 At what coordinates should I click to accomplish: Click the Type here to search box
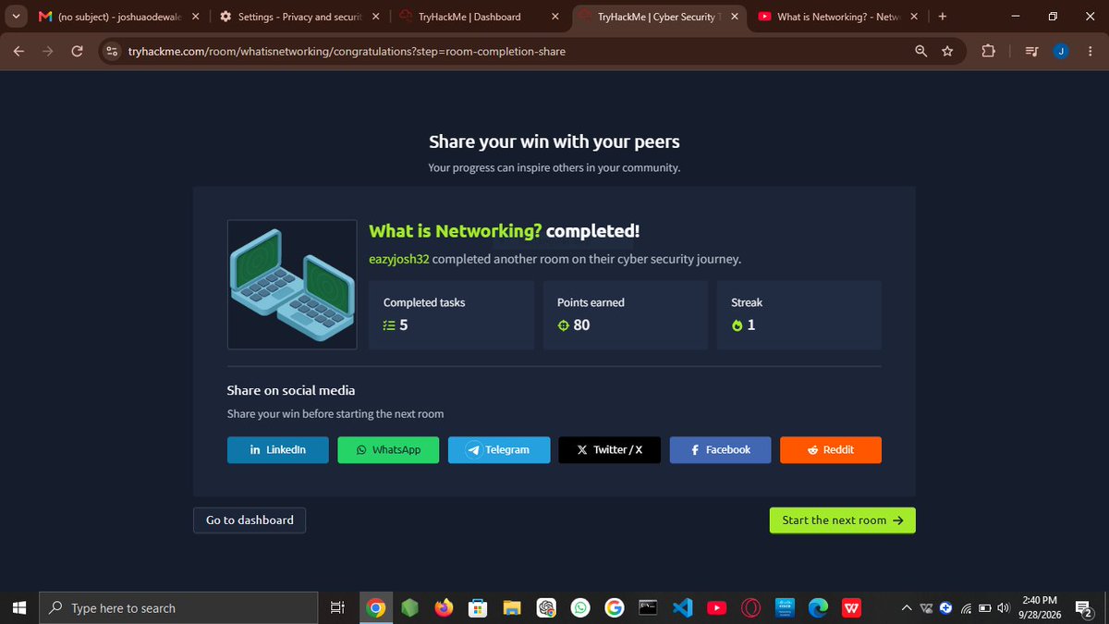coord(178,608)
